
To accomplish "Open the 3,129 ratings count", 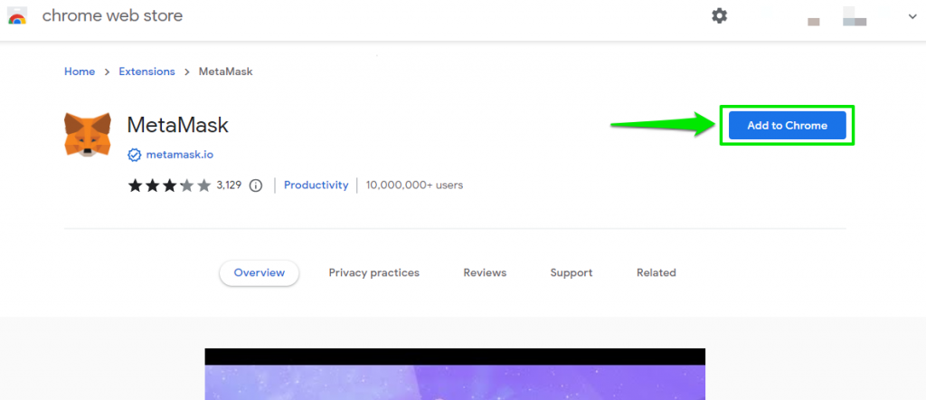I will (229, 186).
